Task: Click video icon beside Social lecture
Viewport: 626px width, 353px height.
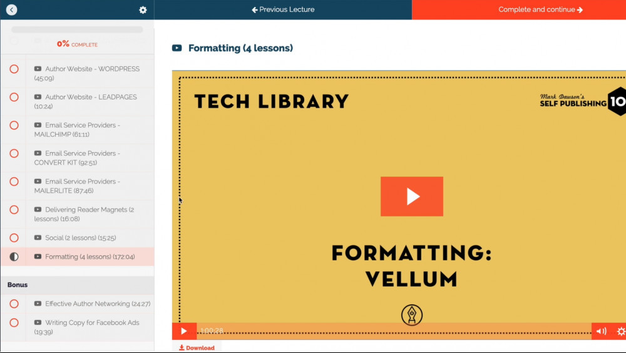Action: coord(38,238)
